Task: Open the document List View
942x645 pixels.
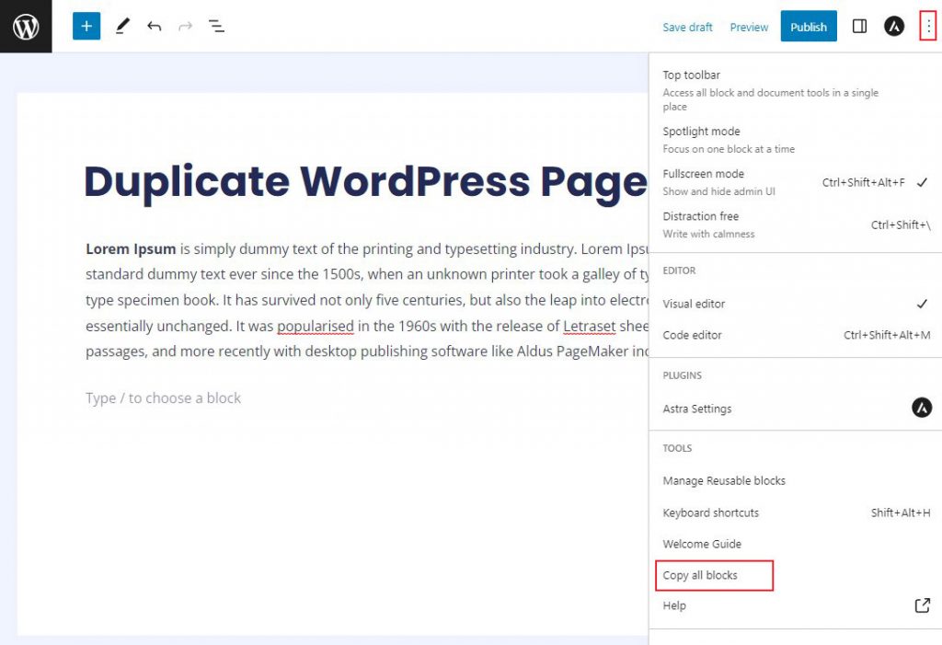Action: tap(216, 26)
